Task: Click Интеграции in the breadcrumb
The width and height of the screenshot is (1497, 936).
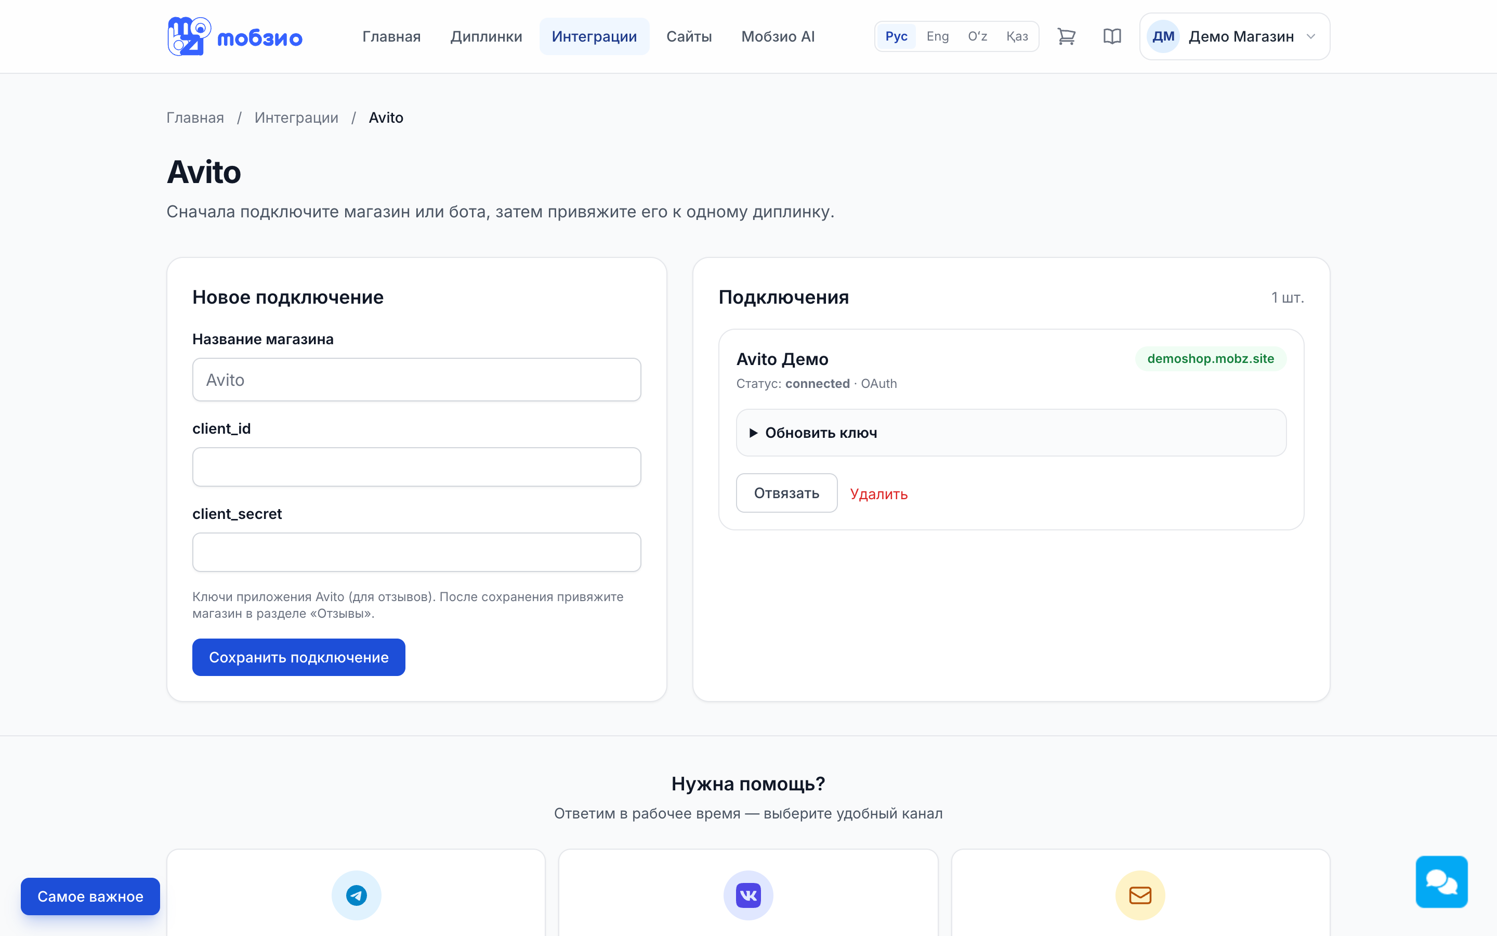Action: click(x=296, y=118)
